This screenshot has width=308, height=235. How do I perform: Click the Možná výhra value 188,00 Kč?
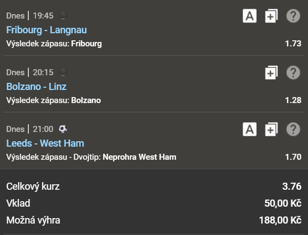click(280, 220)
